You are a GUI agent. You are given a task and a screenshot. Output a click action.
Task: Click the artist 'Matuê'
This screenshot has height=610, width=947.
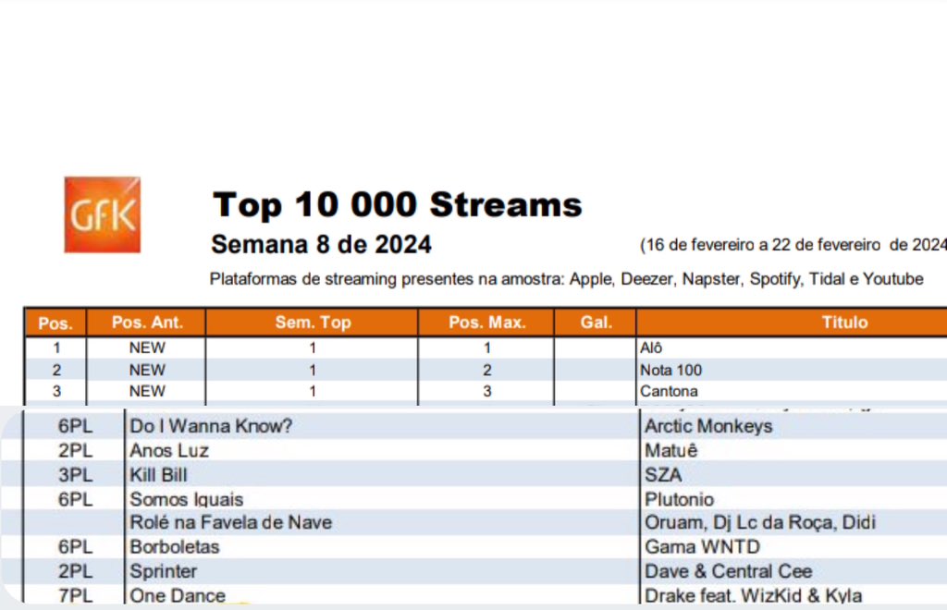(671, 451)
